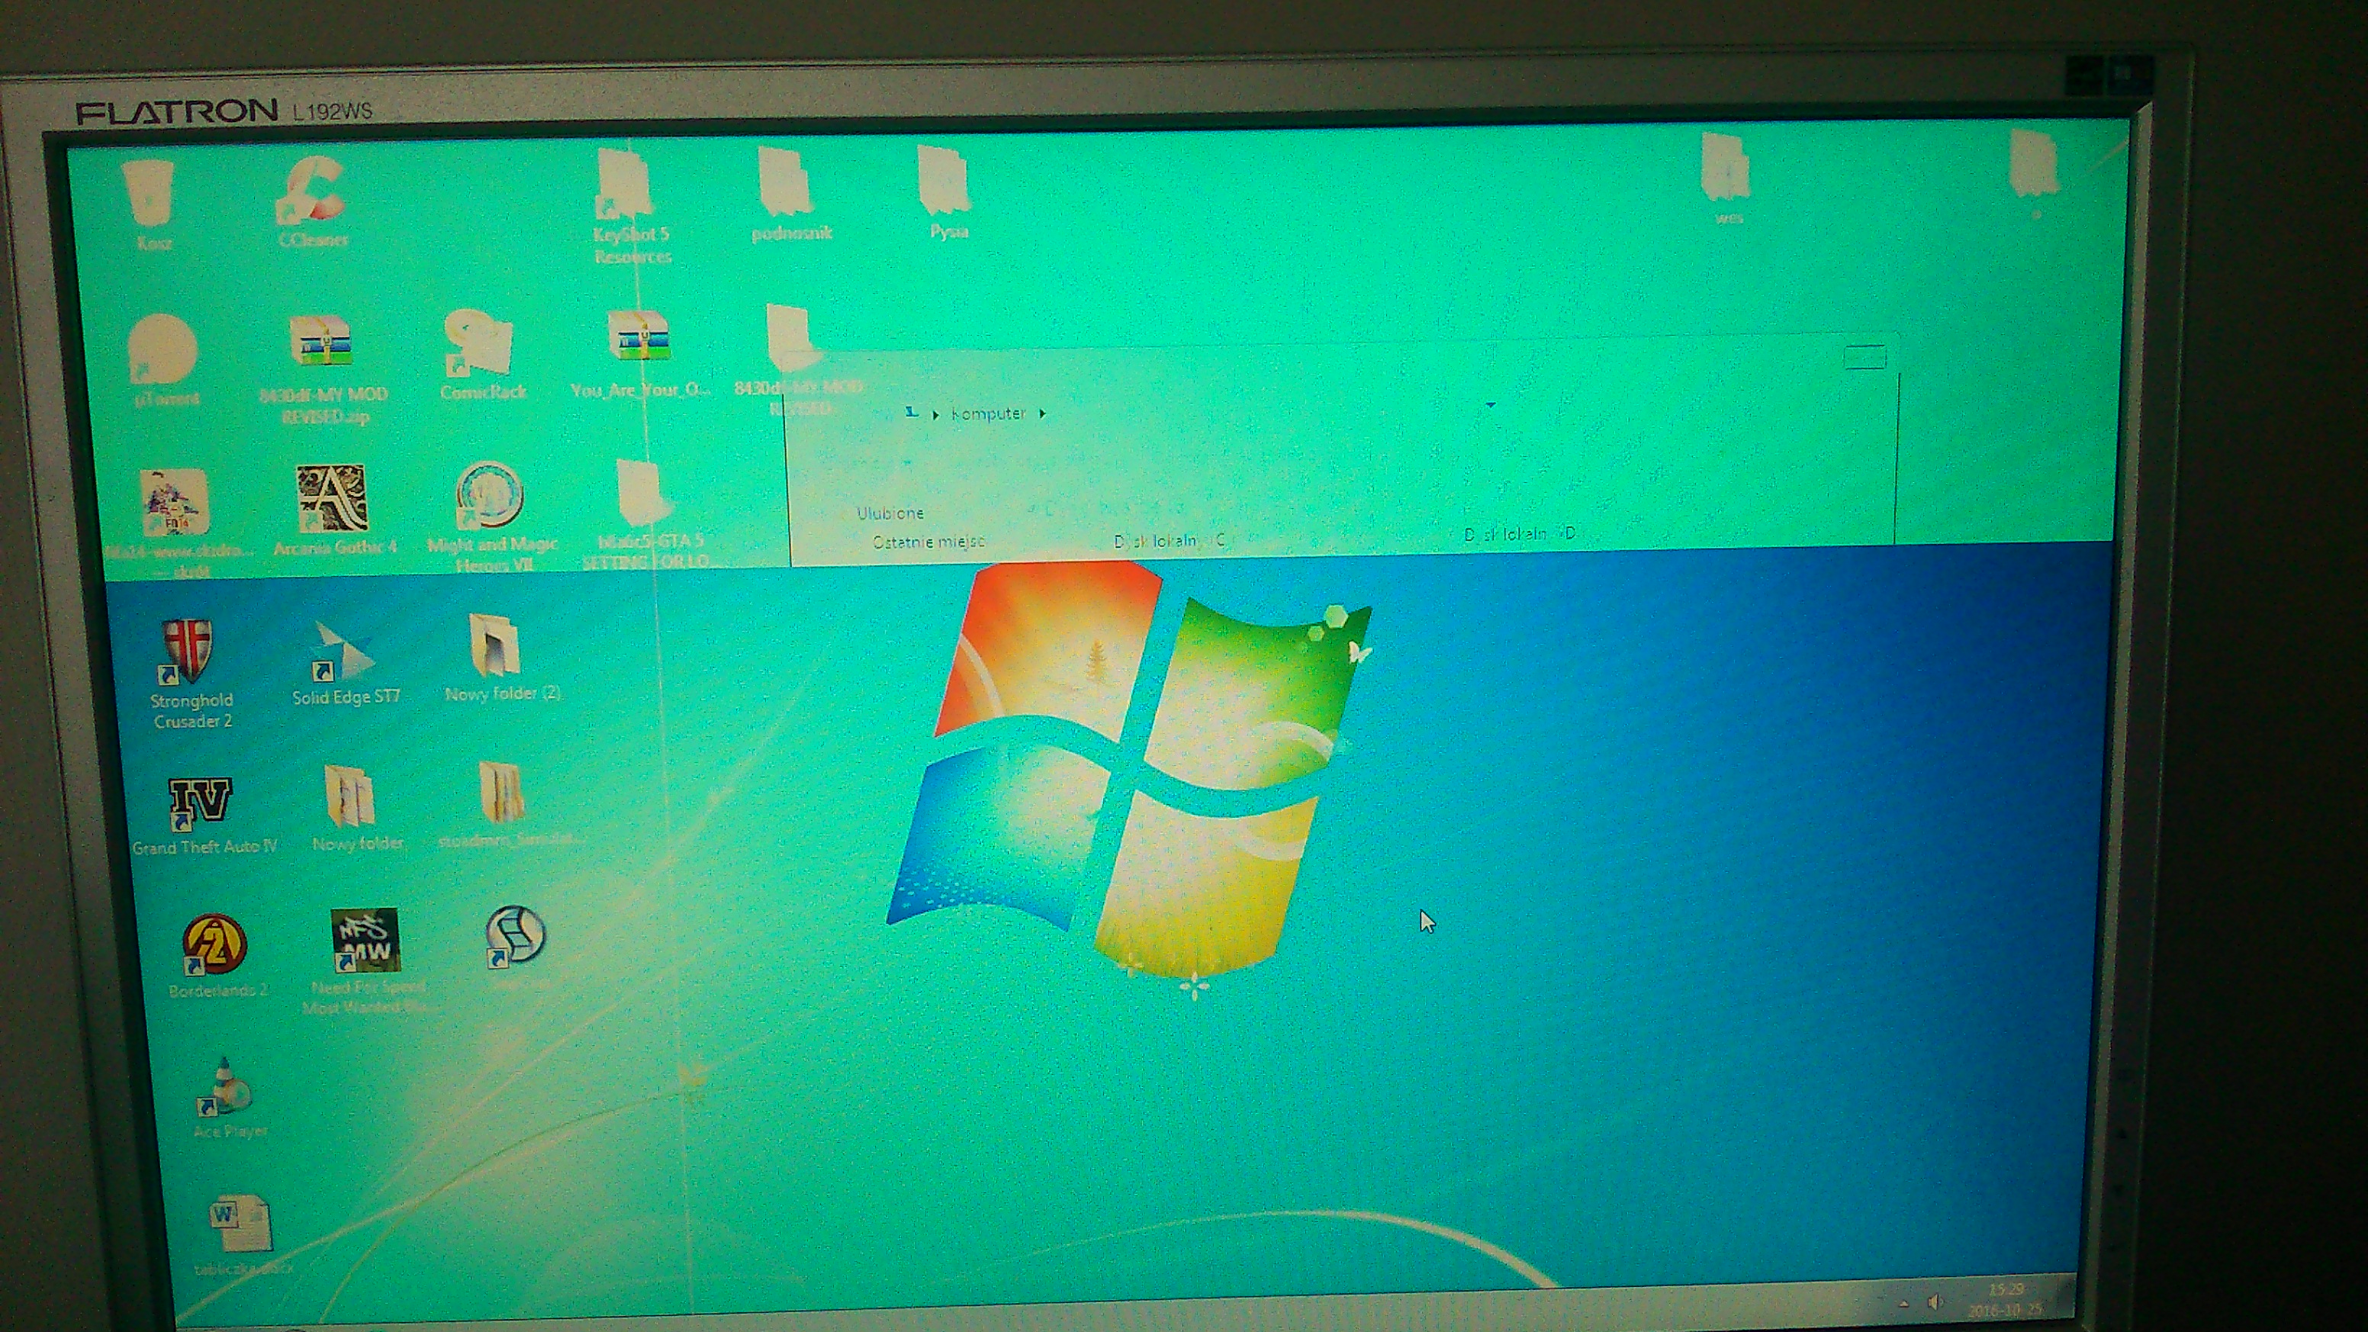Launch the Solid Edge ST7 shortcut
The image size is (2368, 1332).
[x=341, y=652]
